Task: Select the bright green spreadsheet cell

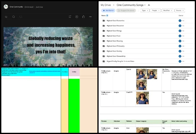Action: (x=74, y=106)
